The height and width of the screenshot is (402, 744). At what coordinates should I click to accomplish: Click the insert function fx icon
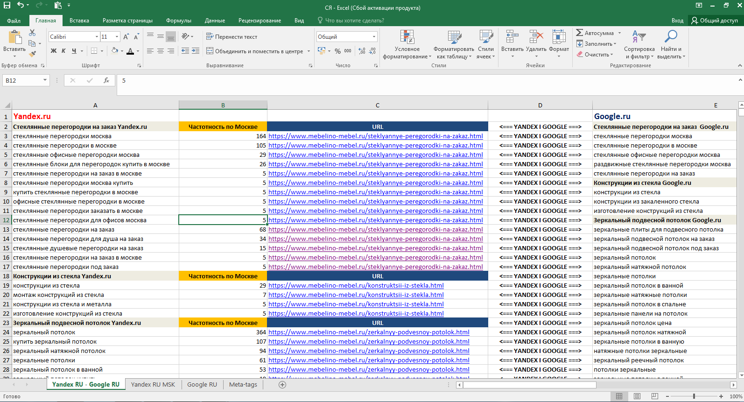tap(106, 80)
